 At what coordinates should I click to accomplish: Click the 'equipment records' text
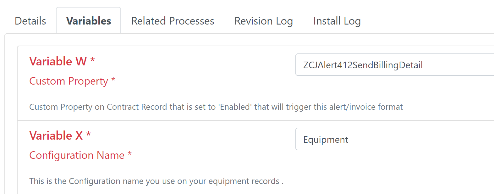(244, 181)
